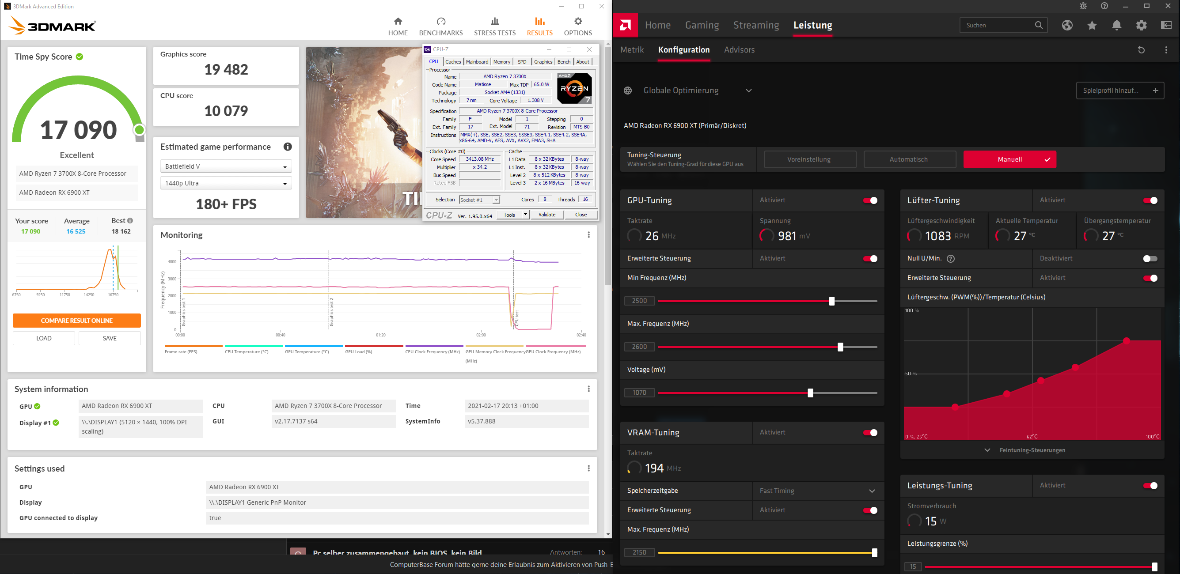Open the Monitoring panel's three-dot menu
1180x574 pixels.
point(588,235)
